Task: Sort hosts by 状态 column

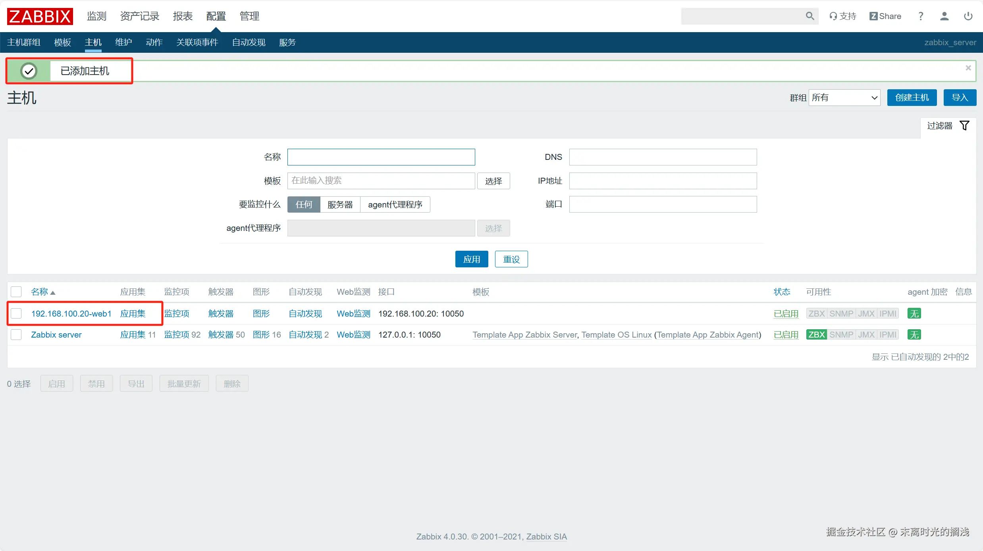Action: (781, 292)
